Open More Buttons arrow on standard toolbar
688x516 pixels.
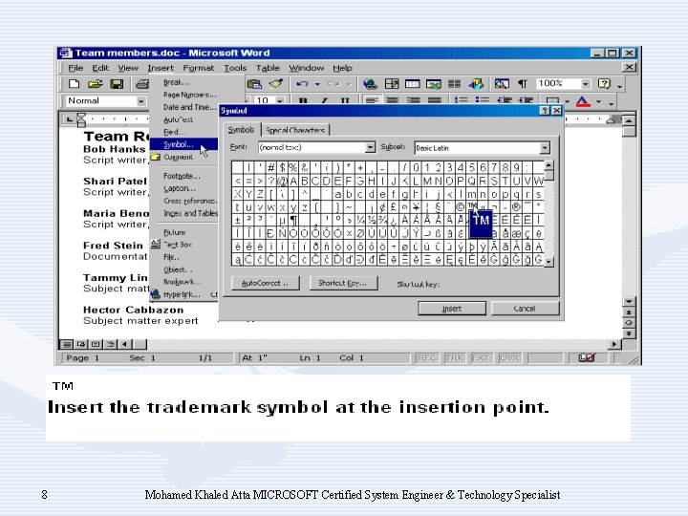click(x=619, y=86)
